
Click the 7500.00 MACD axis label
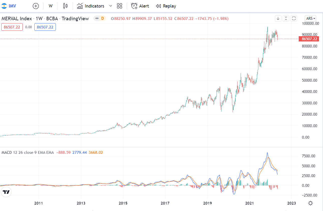coord(308,156)
